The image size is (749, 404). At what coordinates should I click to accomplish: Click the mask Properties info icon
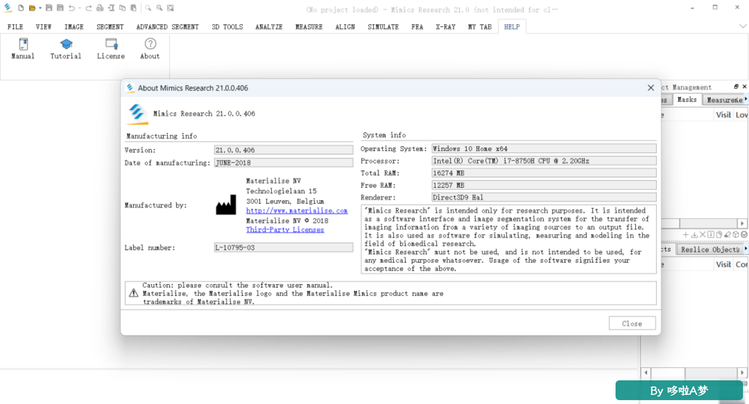click(x=711, y=234)
